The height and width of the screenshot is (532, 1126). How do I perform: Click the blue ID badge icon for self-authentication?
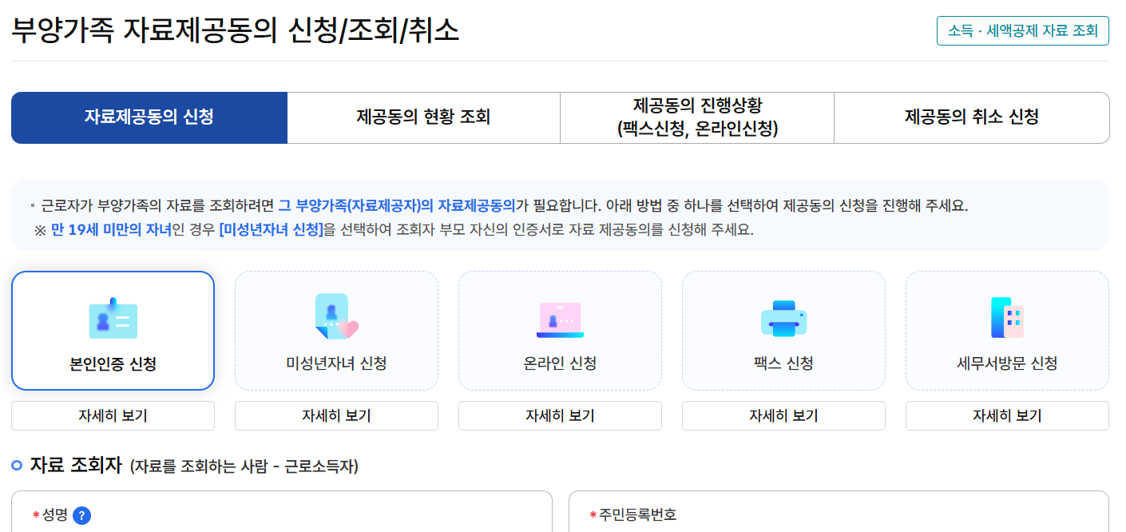tap(112, 318)
